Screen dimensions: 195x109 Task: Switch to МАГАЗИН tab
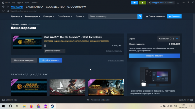17,7
